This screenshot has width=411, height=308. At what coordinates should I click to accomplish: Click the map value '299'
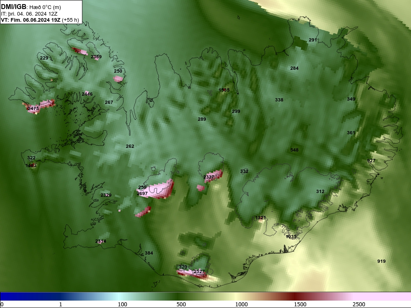click(236, 111)
